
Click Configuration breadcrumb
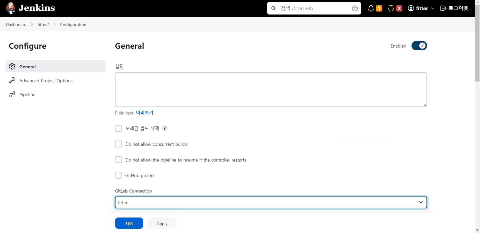click(73, 24)
